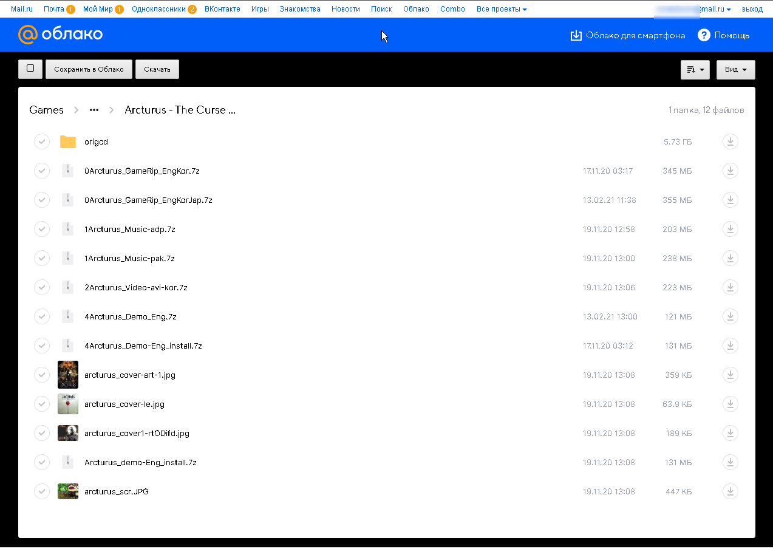The width and height of the screenshot is (773, 549).
Task: Click download icon for arcturus_scr.JPG
Action: (730, 491)
